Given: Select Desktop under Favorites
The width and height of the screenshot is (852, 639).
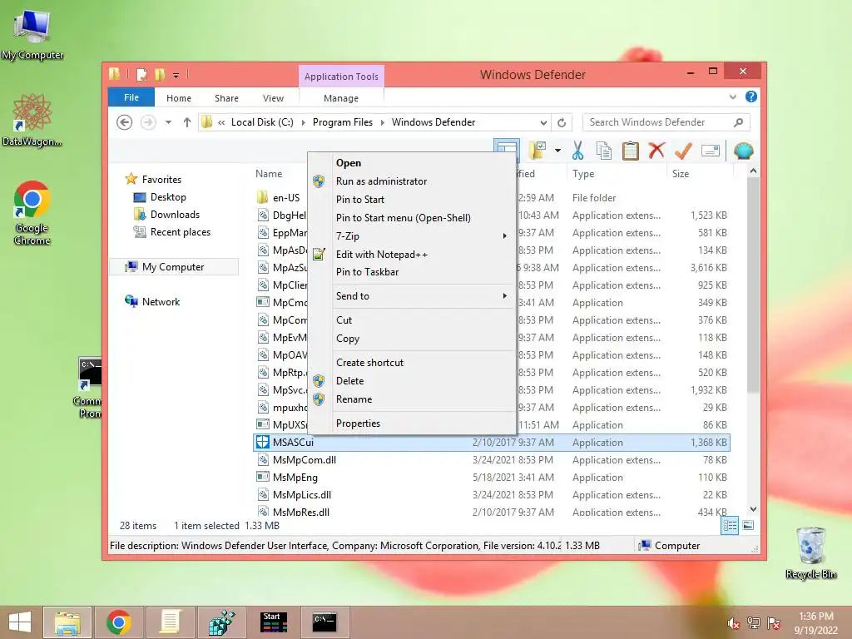Looking at the screenshot, I should pos(168,197).
